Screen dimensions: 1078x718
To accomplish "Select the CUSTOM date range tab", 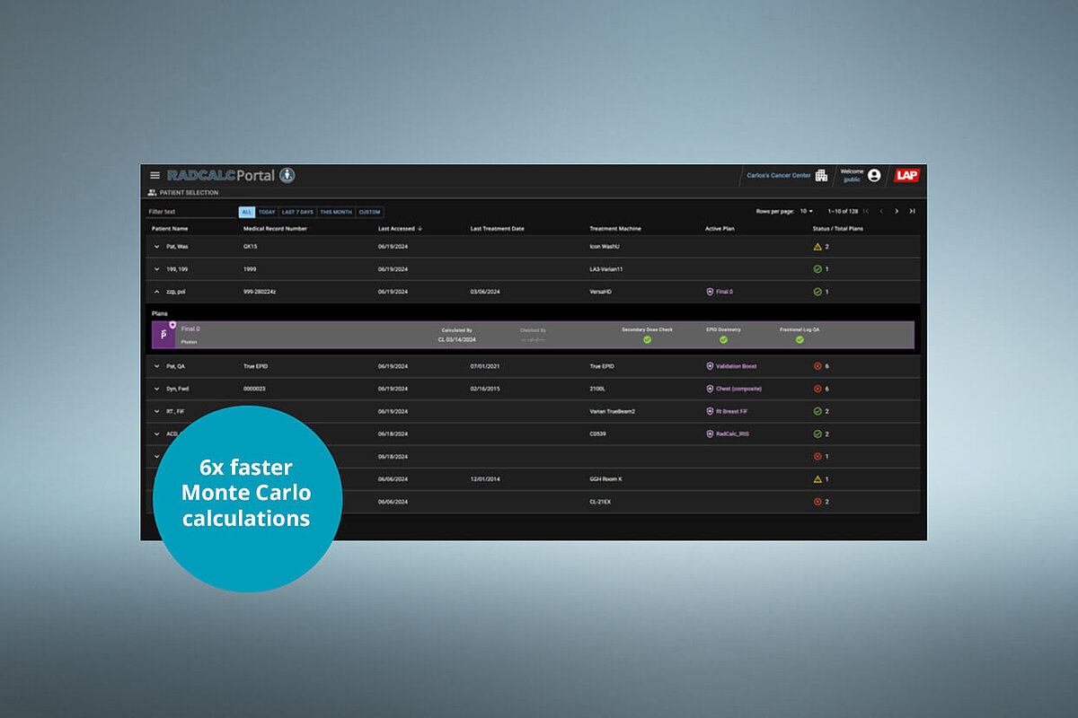I will point(370,211).
